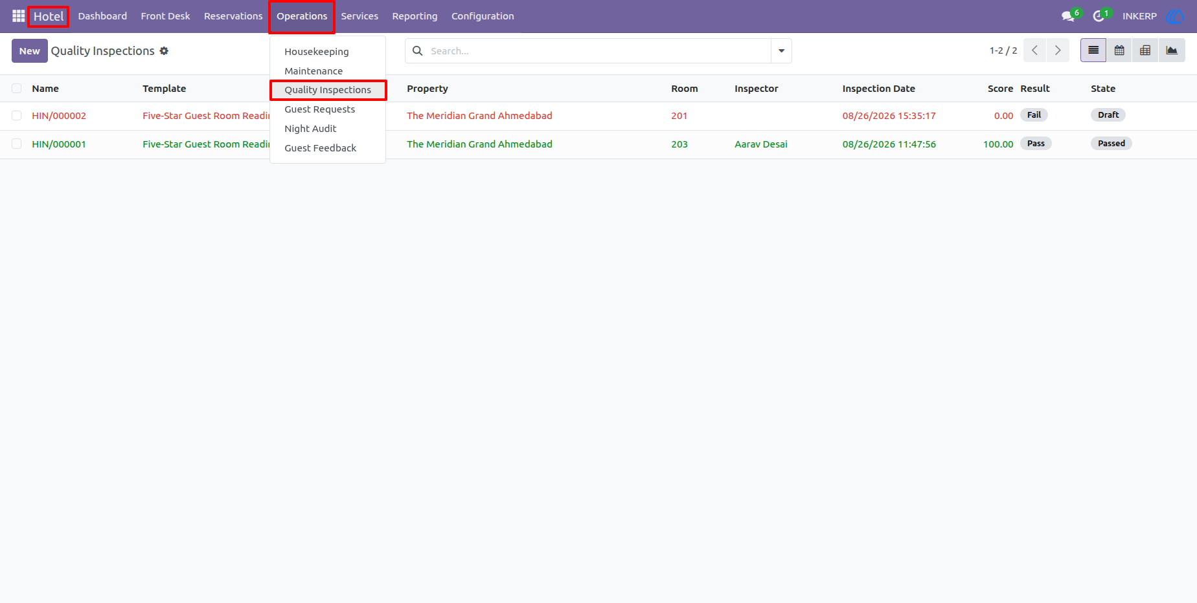Open the Configuration menu
The height and width of the screenshot is (603, 1197).
pos(483,16)
